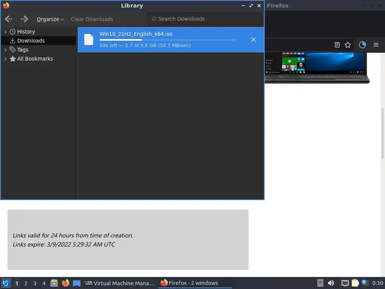Click the Links expire text
This screenshot has height=289, width=385.
[64, 245]
